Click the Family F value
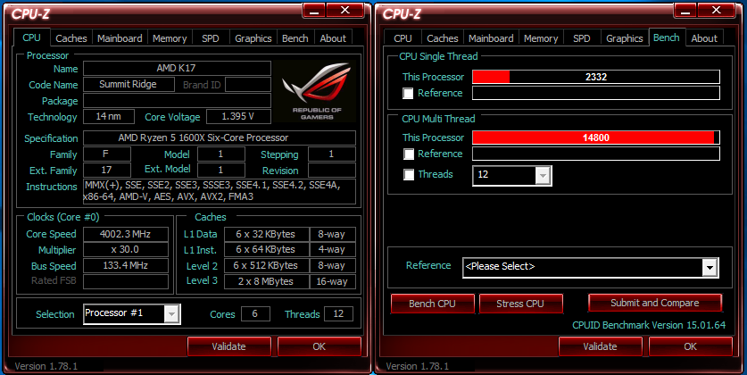 107,154
